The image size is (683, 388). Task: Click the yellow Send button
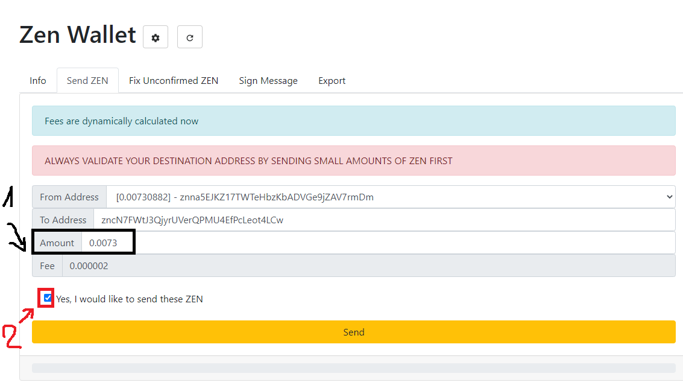[x=354, y=332]
